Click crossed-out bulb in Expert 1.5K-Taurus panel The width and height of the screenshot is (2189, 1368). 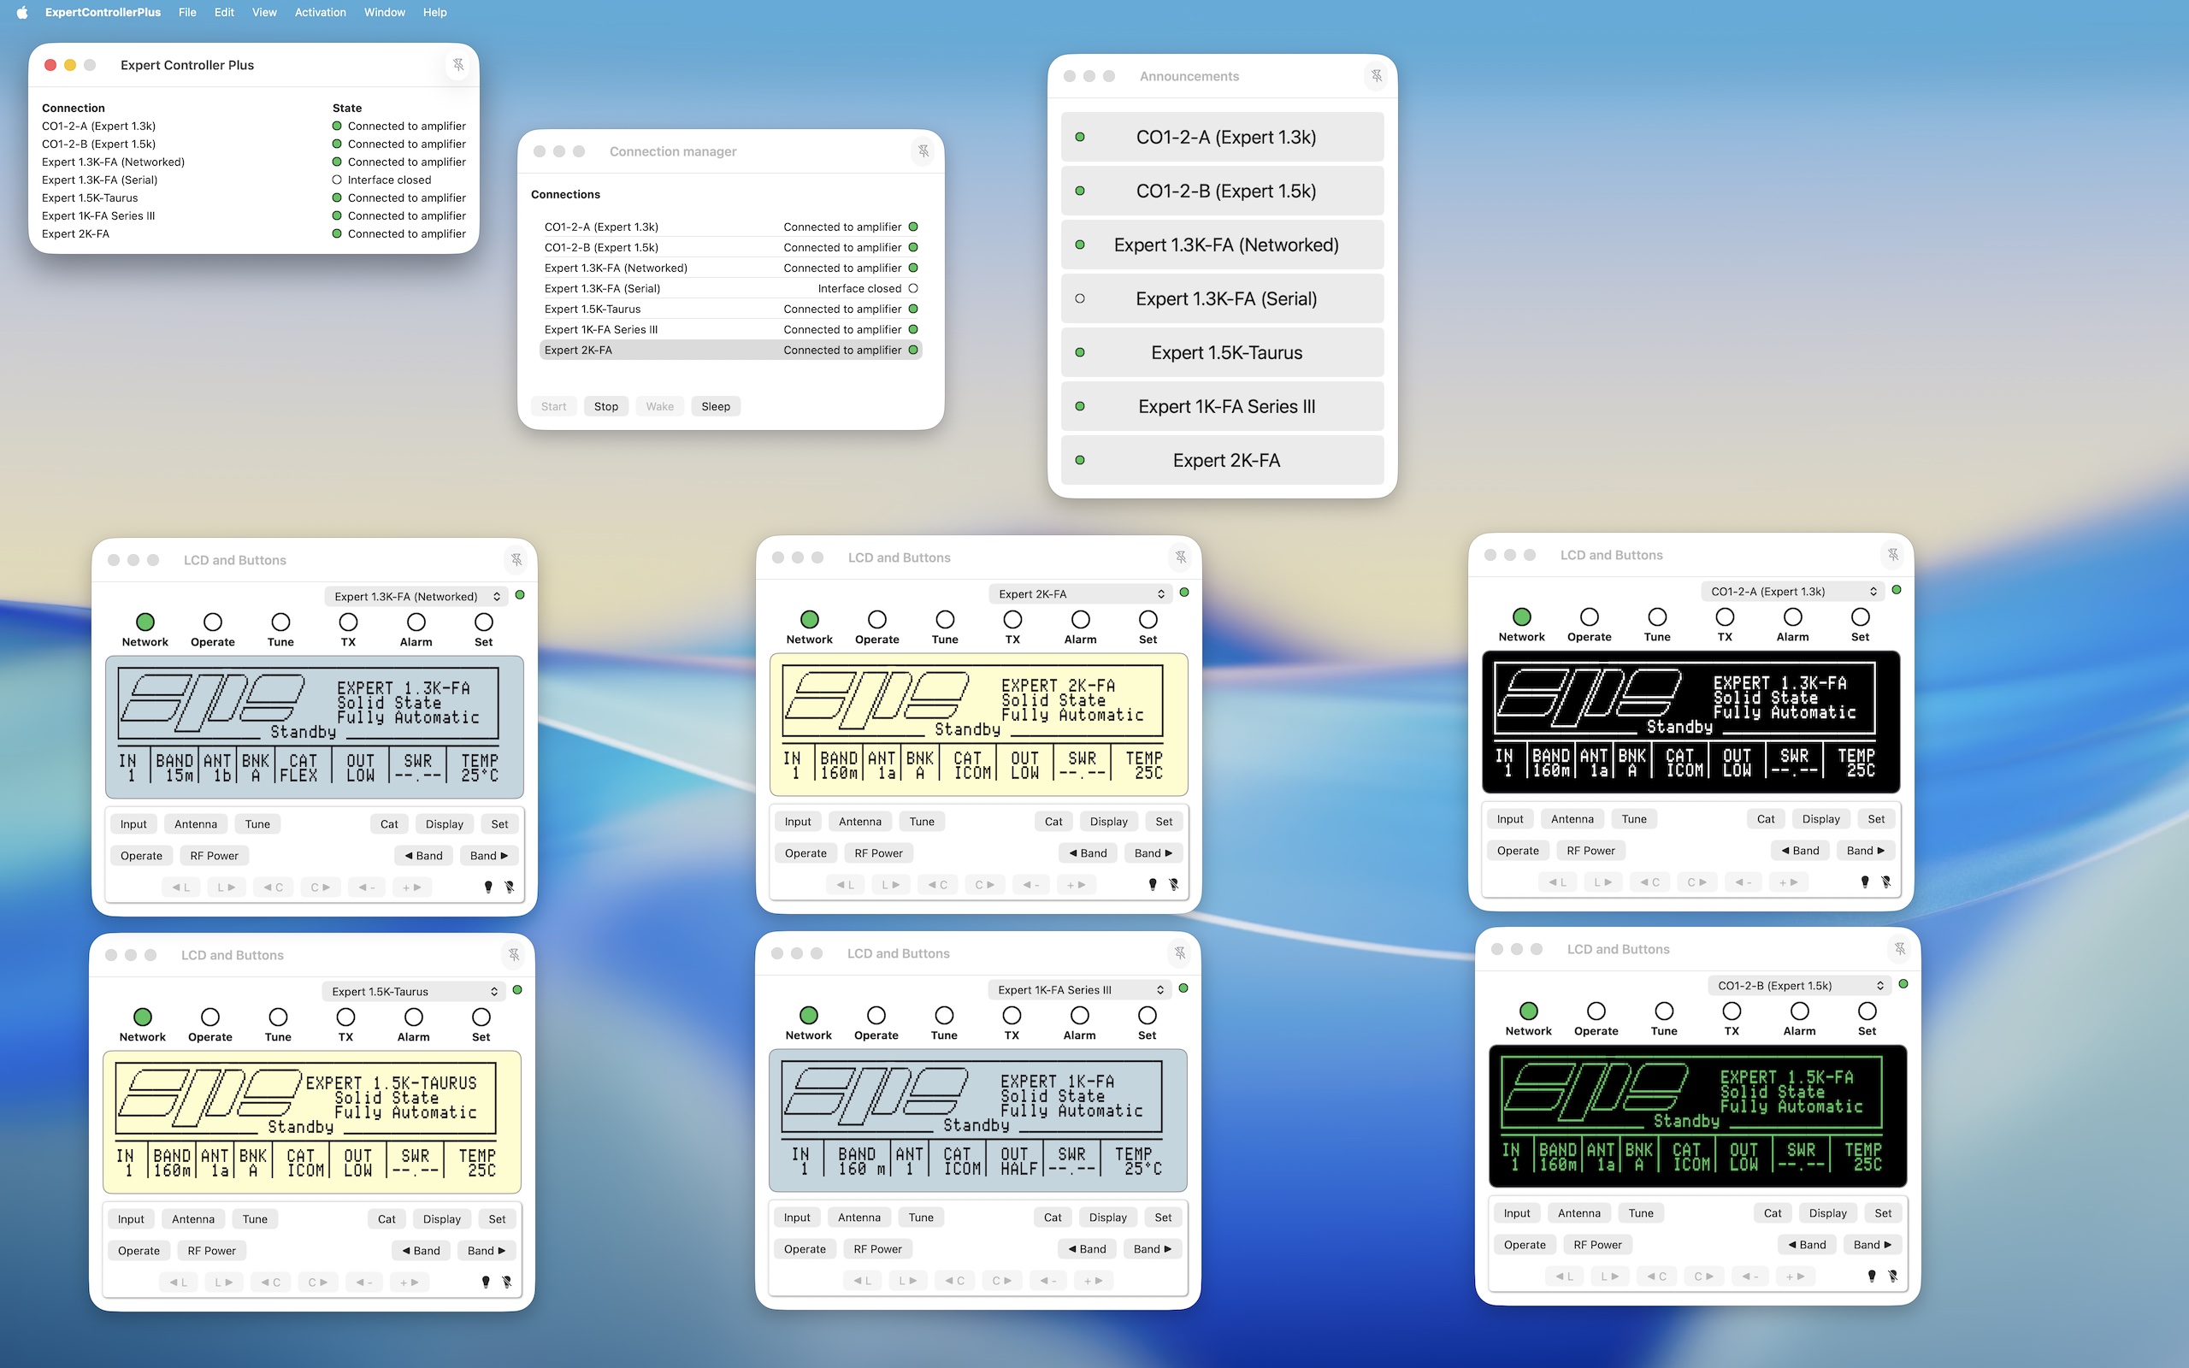tap(506, 1282)
